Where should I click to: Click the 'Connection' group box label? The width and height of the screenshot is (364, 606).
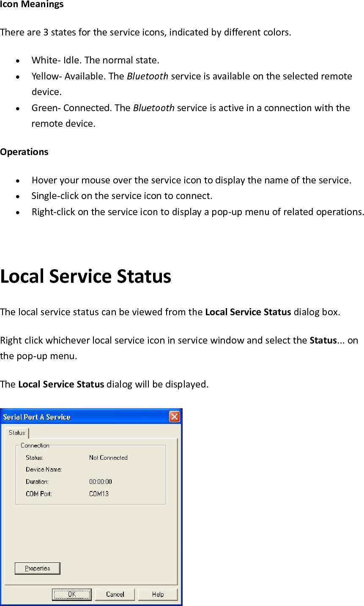click(x=35, y=445)
